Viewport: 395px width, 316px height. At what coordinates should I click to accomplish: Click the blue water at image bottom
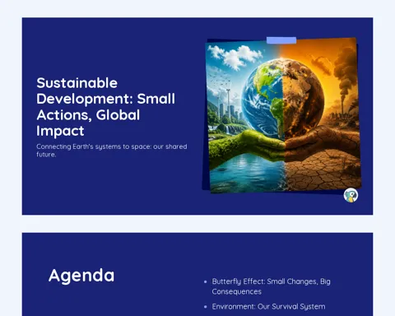click(247, 174)
